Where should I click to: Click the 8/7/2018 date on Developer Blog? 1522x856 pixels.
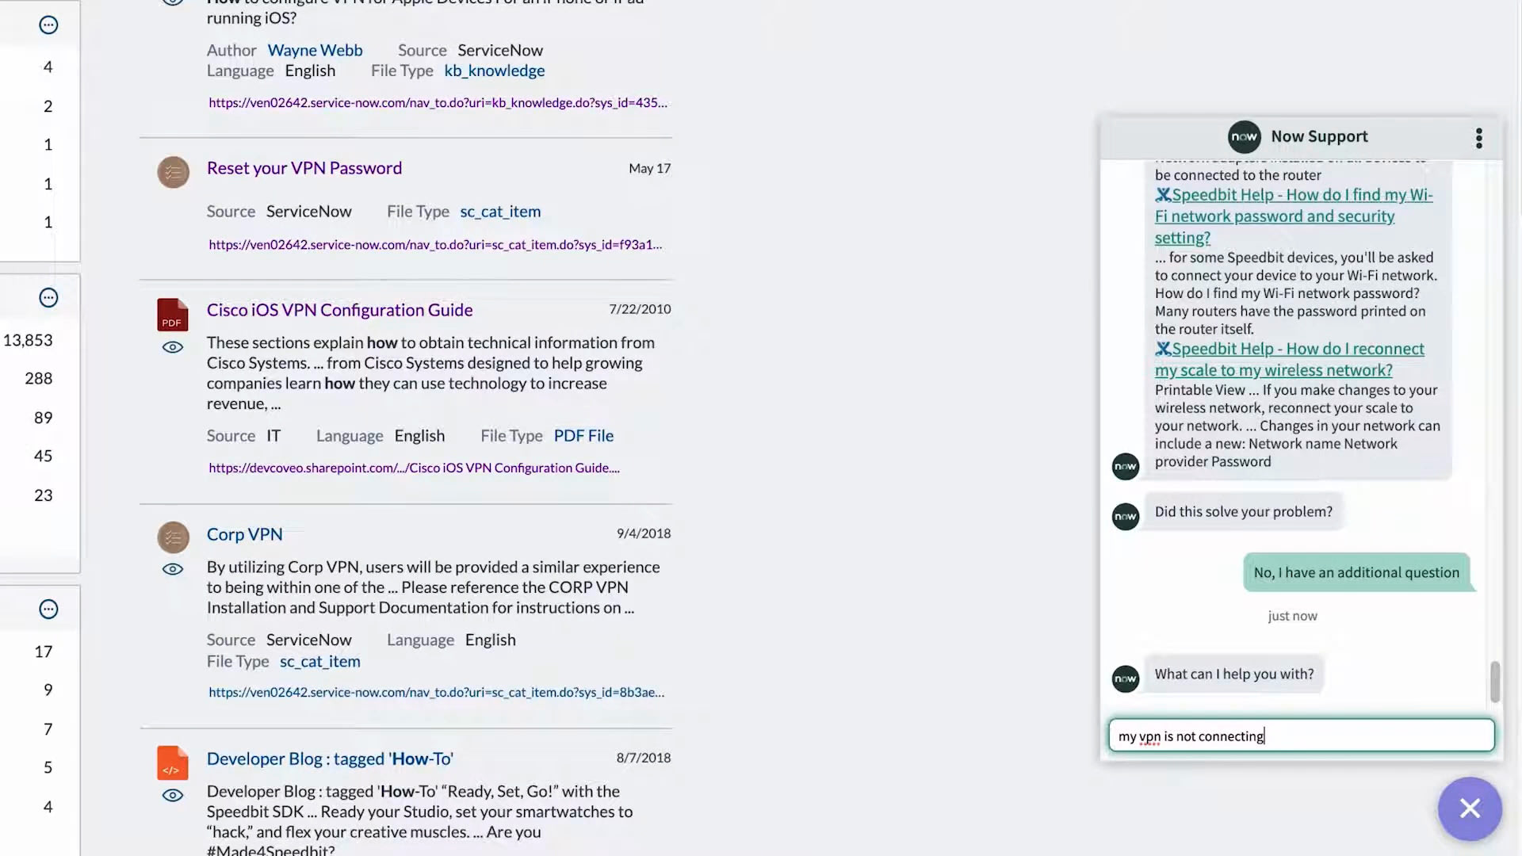coord(644,758)
